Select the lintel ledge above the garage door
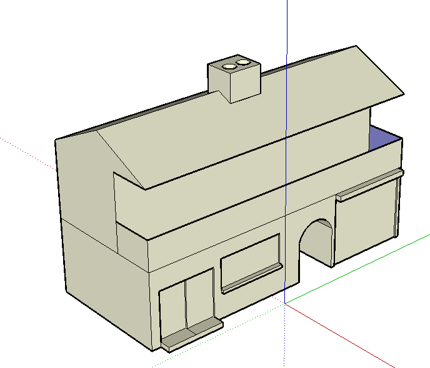Screen dimensions: 430x368 click(370, 185)
